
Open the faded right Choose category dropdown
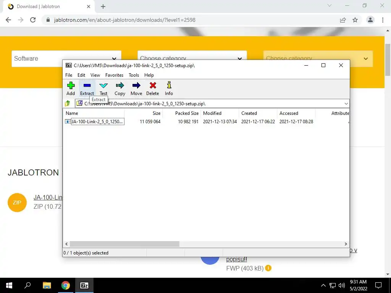coord(318,58)
